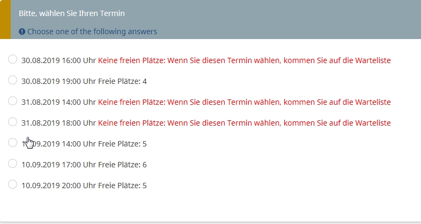Click the "31.08.2019 18:00 Uhr" date text
Screen dimensions: 421x224
(58, 123)
